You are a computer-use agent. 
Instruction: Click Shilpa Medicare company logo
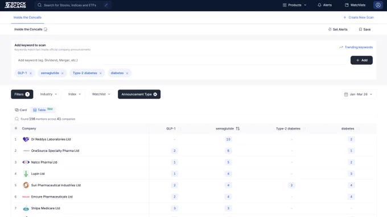[x=26, y=208]
